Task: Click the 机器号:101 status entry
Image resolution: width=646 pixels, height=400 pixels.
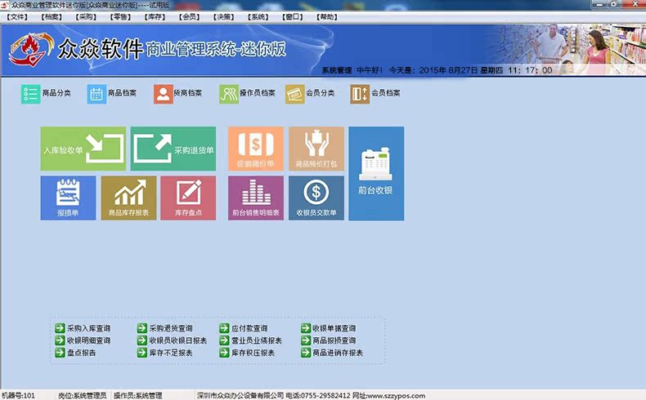Action: [x=19, y=395]
